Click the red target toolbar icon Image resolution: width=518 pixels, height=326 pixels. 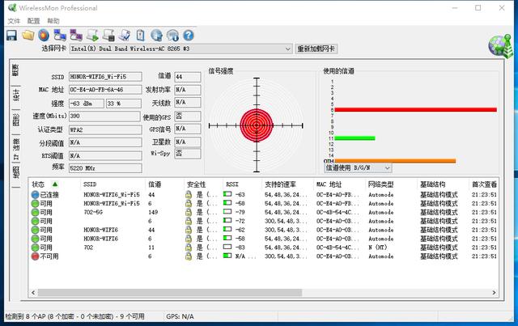[44, 36]
